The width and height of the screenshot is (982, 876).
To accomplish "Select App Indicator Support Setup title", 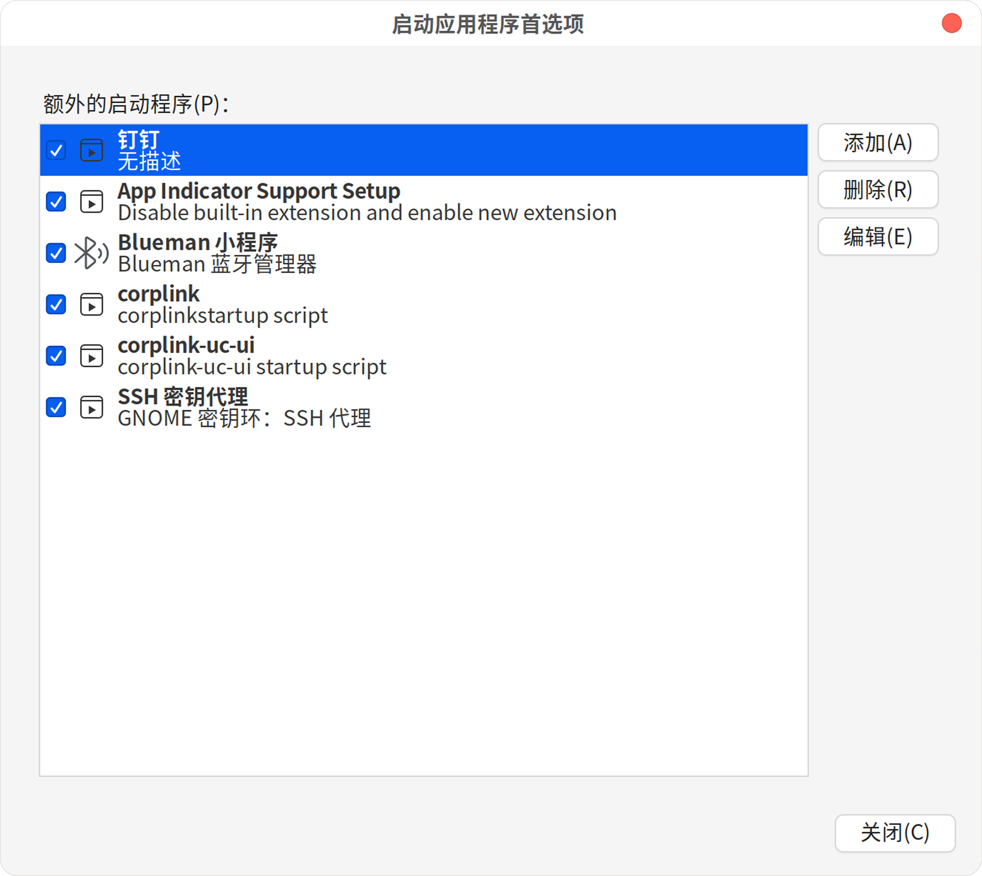I will (x=259, y=191).
